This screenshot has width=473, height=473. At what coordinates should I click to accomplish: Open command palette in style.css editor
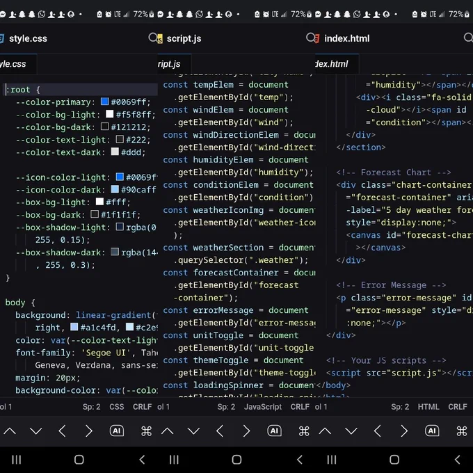(146, 431)
